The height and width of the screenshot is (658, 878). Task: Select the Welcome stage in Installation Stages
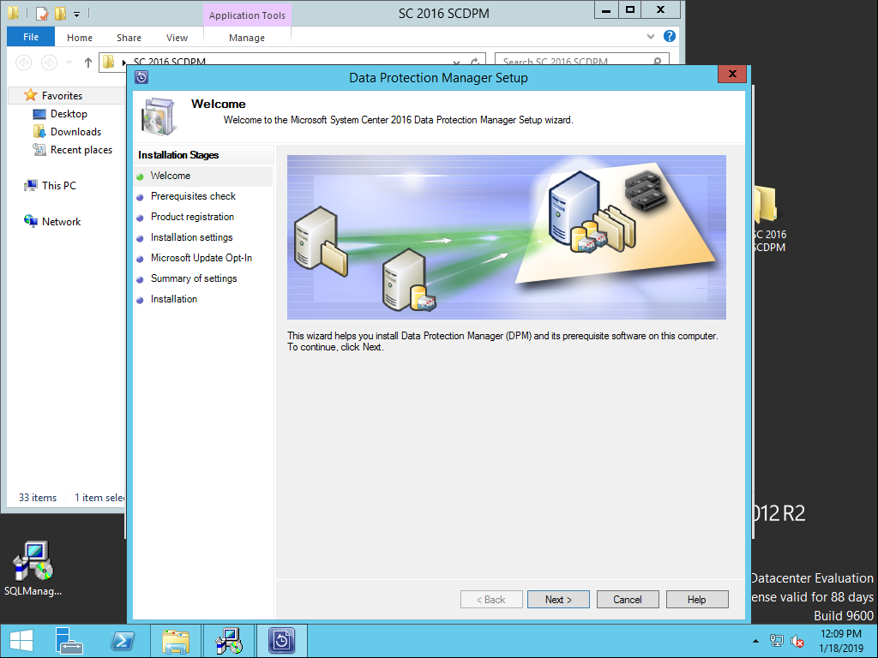click(x=170, y=176)
